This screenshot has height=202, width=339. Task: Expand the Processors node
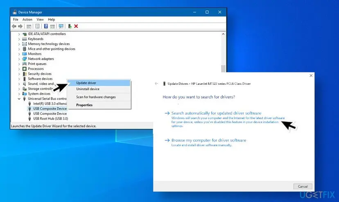(x=19, y=69)
